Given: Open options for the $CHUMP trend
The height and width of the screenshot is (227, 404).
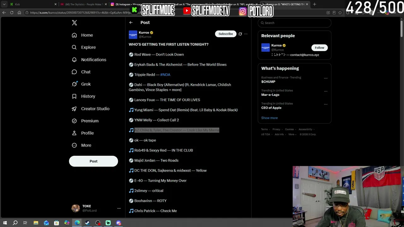Looking at the screenshot, I should click(x=326, y=78).
